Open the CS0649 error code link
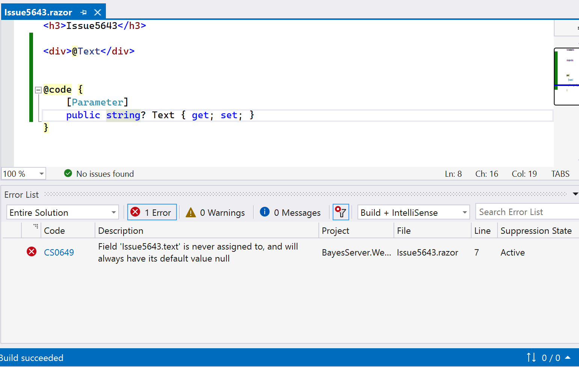Screen dimensions: 579x367 point(59,253)
